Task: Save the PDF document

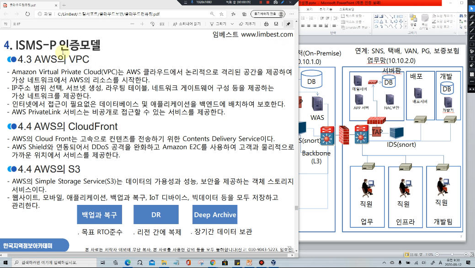Action: (x=276, y=24)
